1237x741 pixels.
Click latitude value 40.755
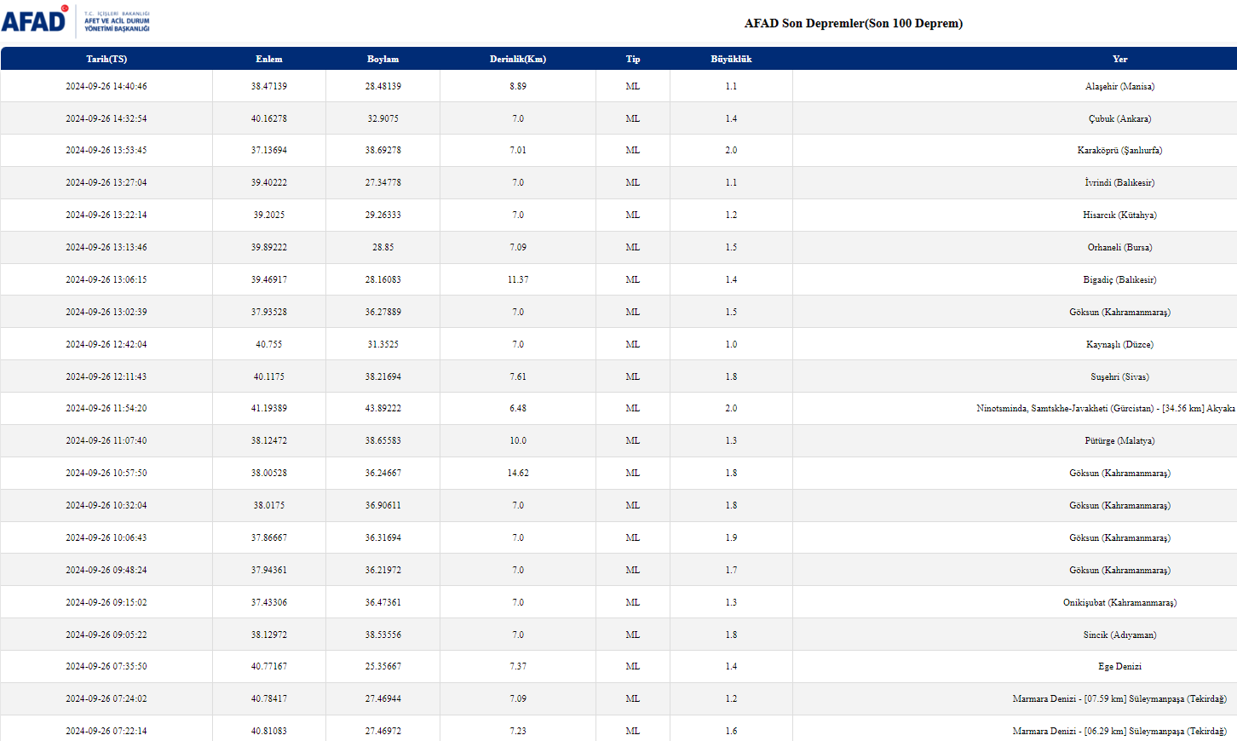269,344
